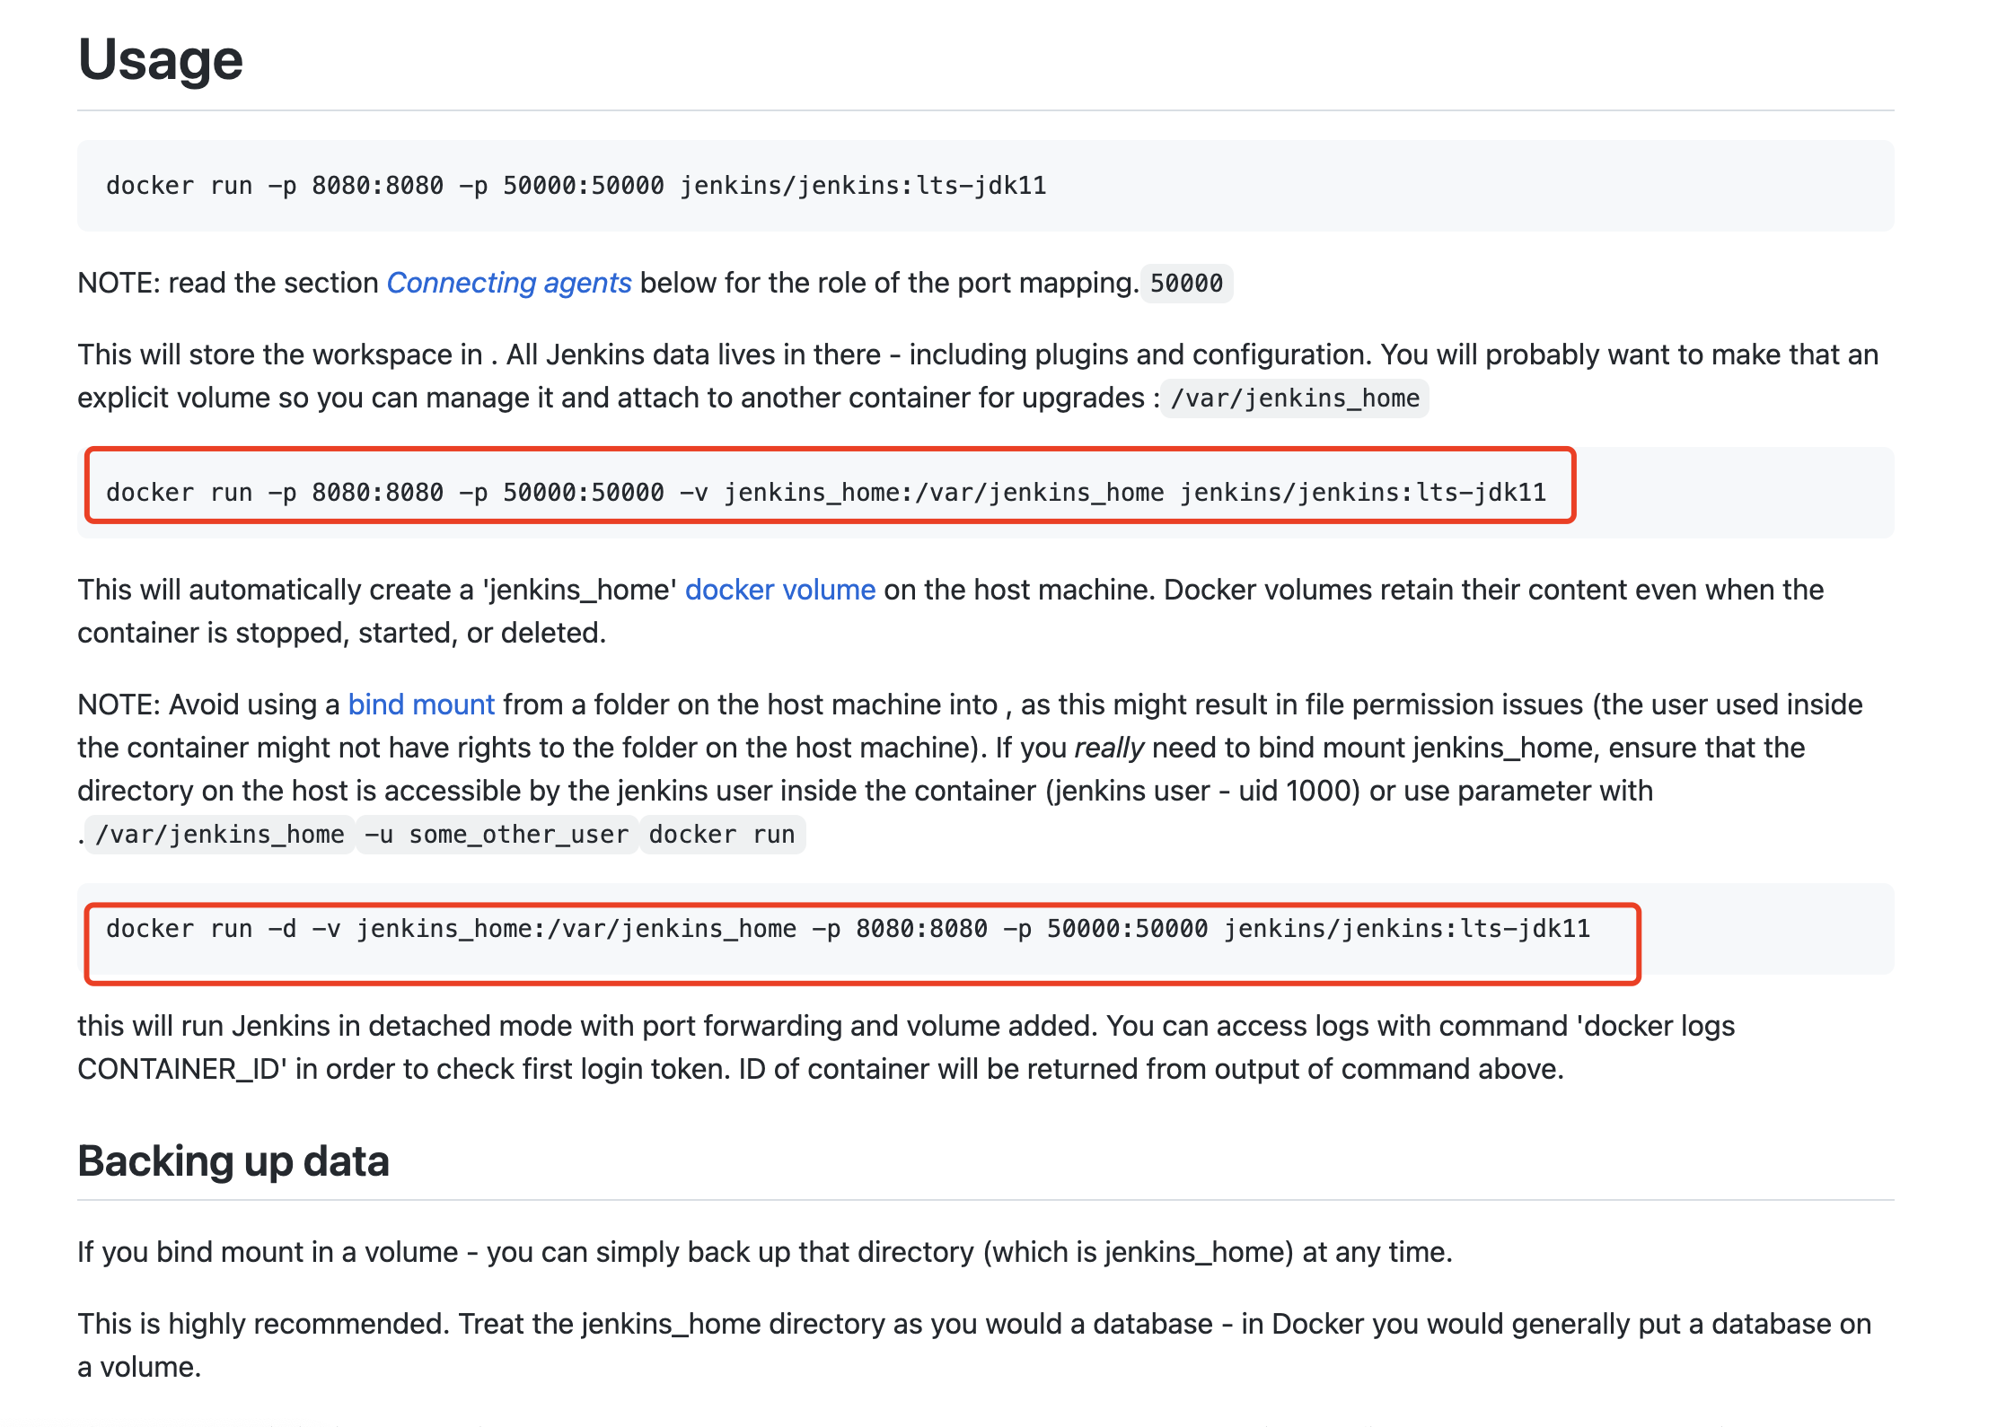Click /var/jenkins_home code after 'upgrades :'
The image size is (1997, 1427).
click(1294, 398)
